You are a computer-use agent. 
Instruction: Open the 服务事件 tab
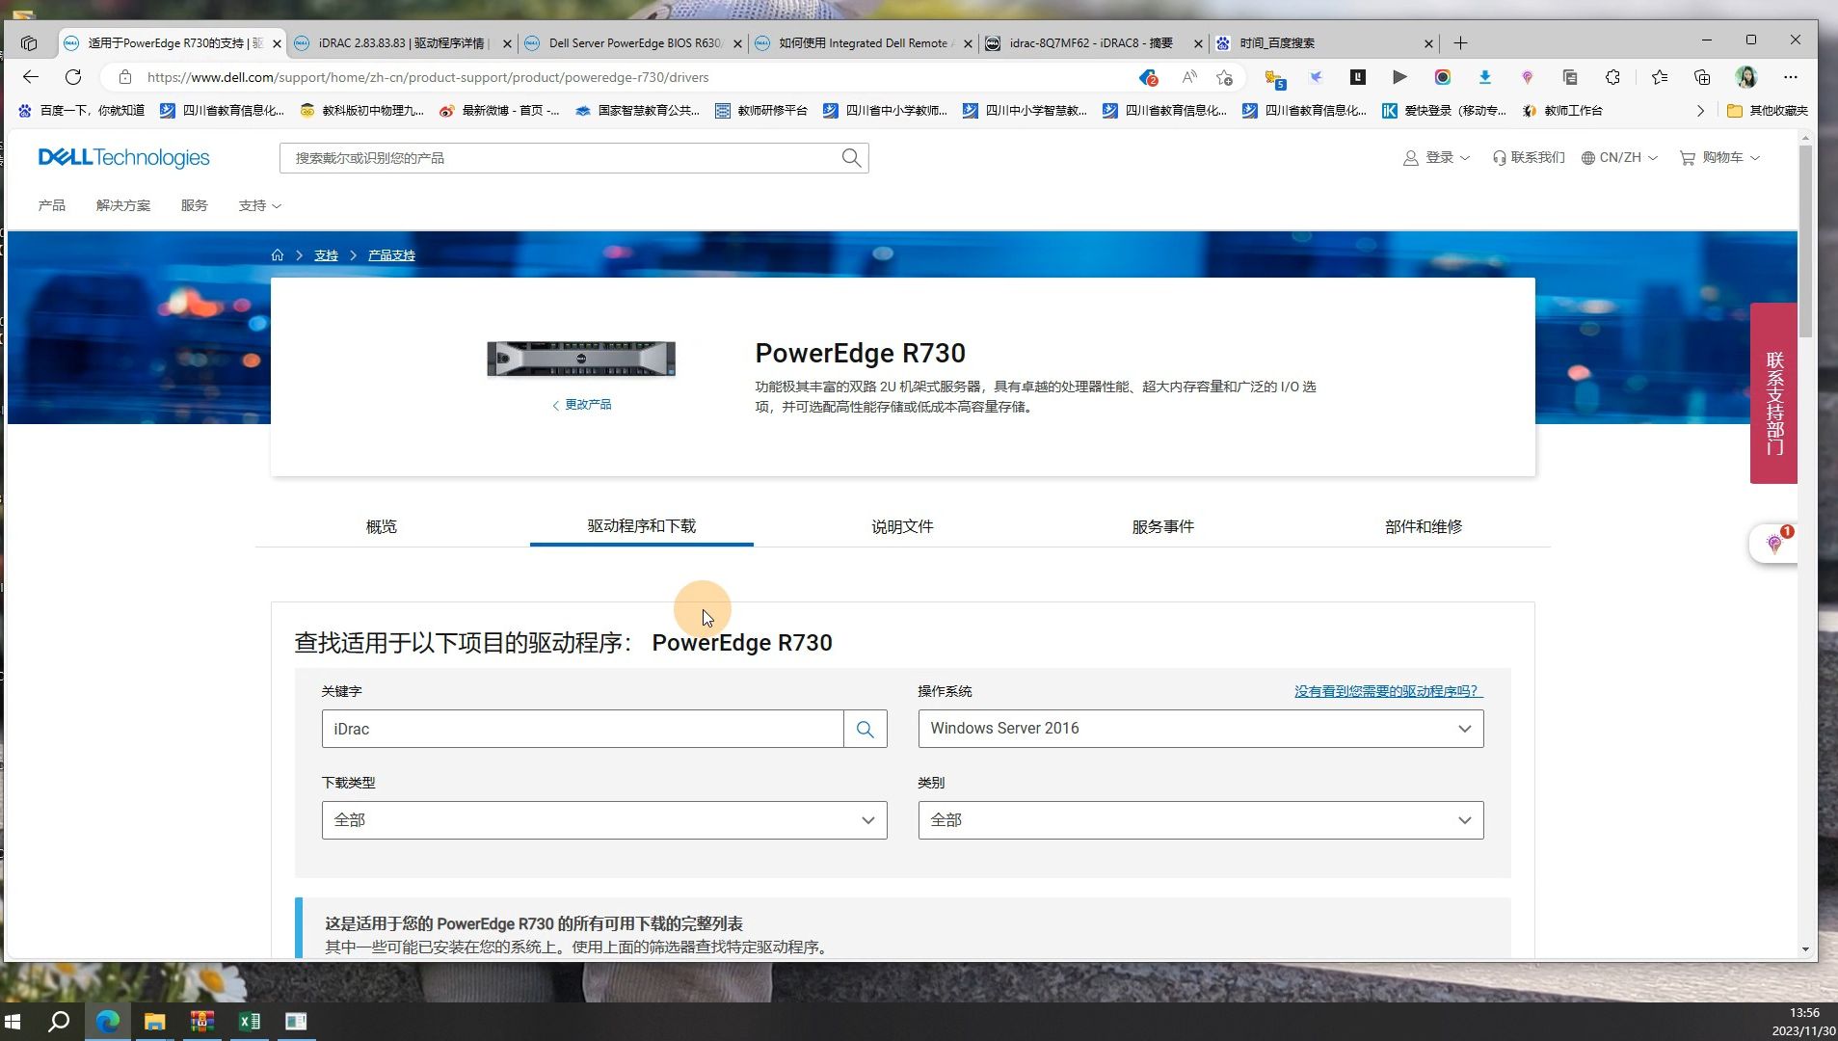(x=1162, y=526)
